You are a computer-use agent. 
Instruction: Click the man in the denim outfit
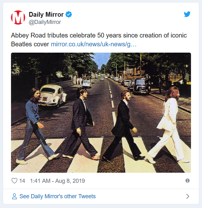click(x=34, y=126)
